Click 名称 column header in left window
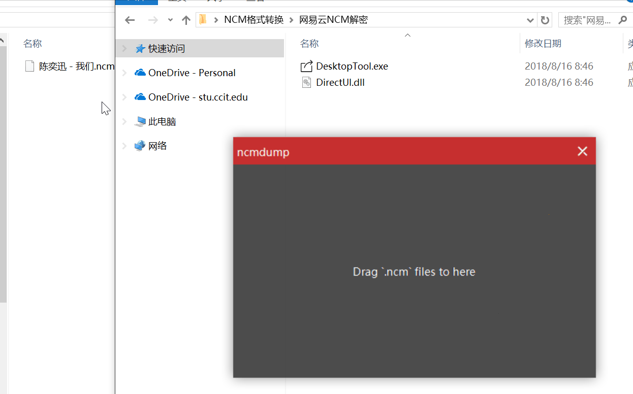 [33, 44]
